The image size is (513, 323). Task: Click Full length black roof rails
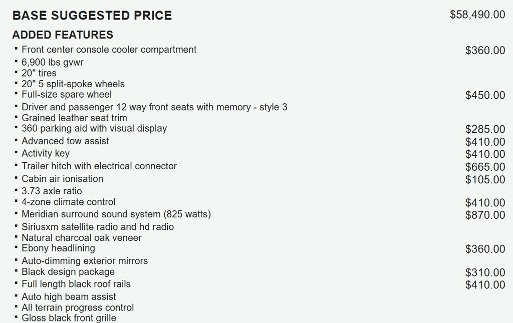click(x=76, y=284)
